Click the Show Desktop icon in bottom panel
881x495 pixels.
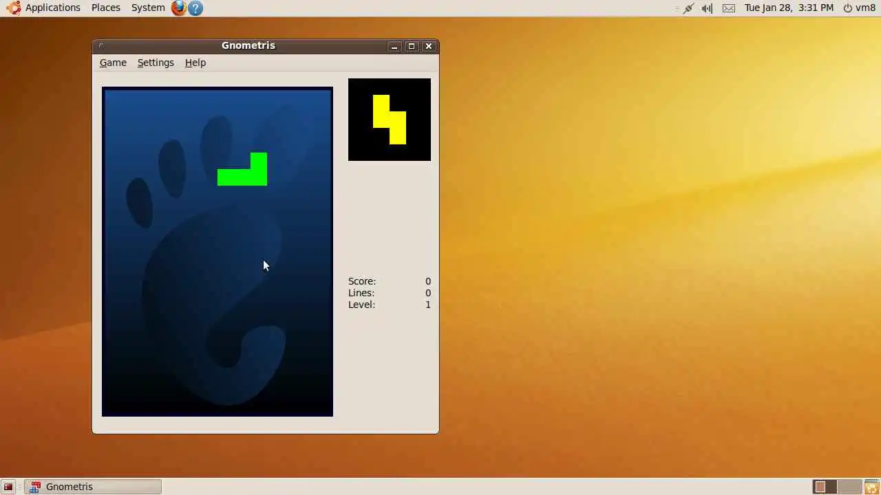tap(8, 487)
